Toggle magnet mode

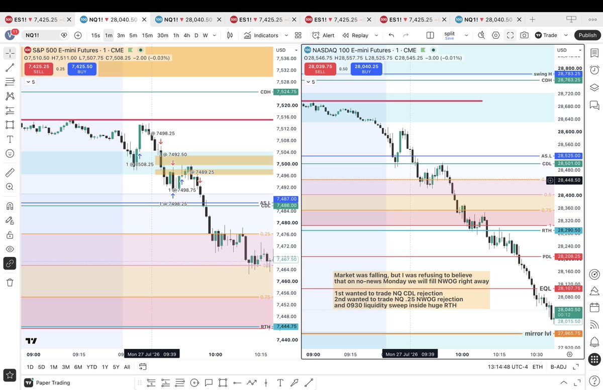coord(10,206)
